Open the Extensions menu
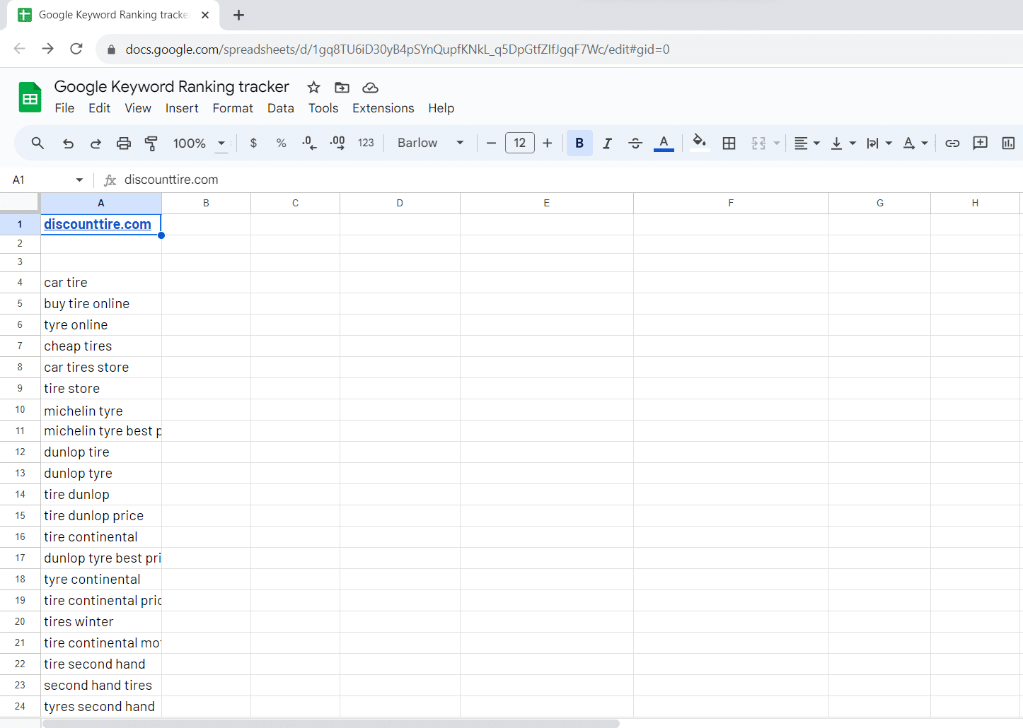Image resolution: width=1023 pixels, height=728 pixels. 383,108
